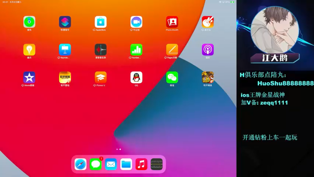314x177 pixels.
Task: Click the 江大鹅 name banner
Action: (x=275, y=58)
